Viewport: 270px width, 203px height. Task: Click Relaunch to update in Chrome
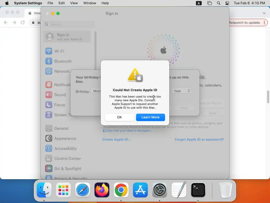point(244,23)
